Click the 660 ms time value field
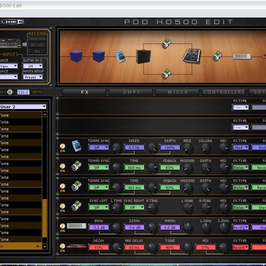The height and width of the screenshot is (266, 266). 134,168
